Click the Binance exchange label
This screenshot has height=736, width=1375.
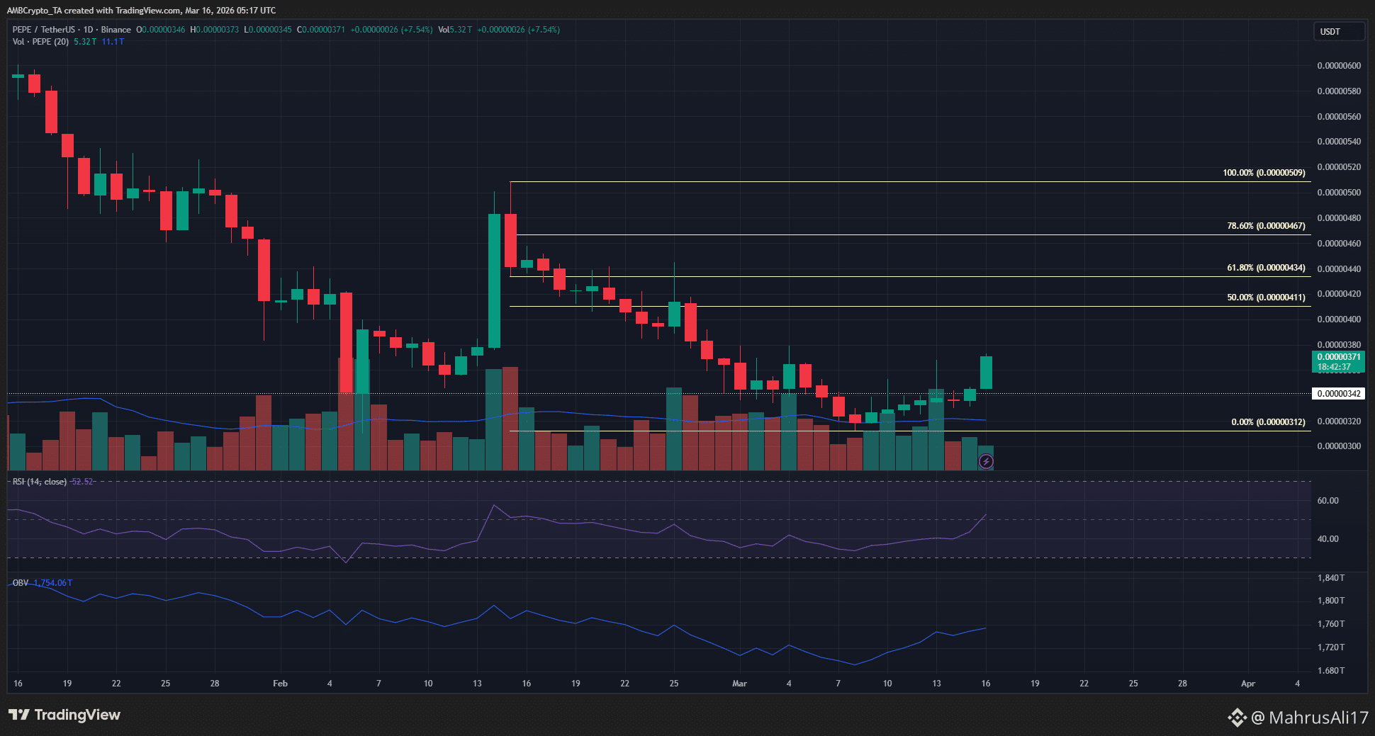click(116, 30)
